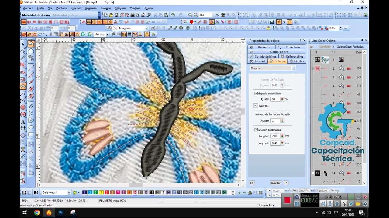Click the Localizar button
This screenshot has width=389, height=218.
(x=325, y=47)
